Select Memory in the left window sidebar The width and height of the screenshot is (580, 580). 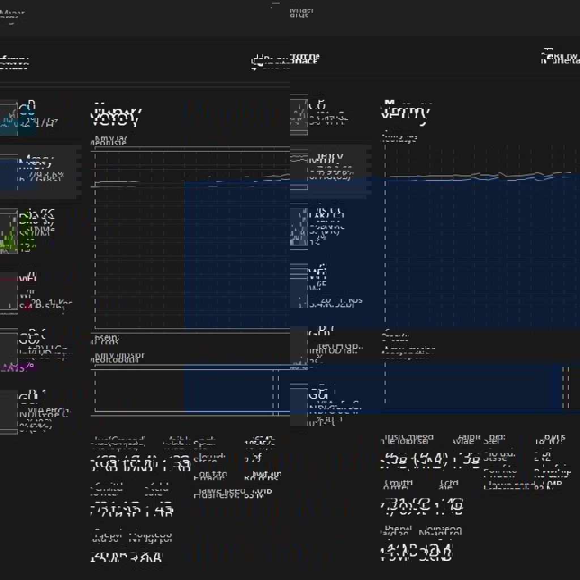tap(40, 170)
